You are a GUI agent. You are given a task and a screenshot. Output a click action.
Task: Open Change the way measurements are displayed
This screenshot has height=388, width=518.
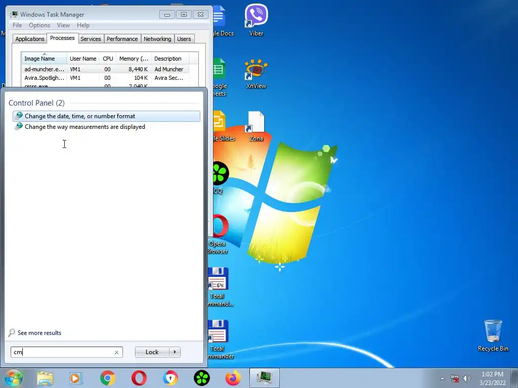point(106,127)
